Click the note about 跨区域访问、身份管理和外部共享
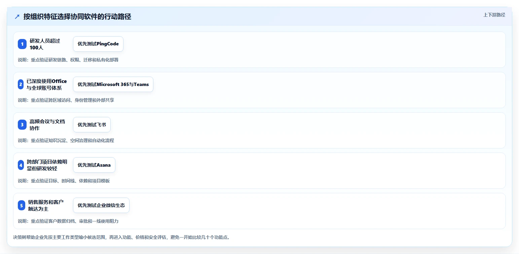The height and width of the screenshot is (254, 519). 66,100
